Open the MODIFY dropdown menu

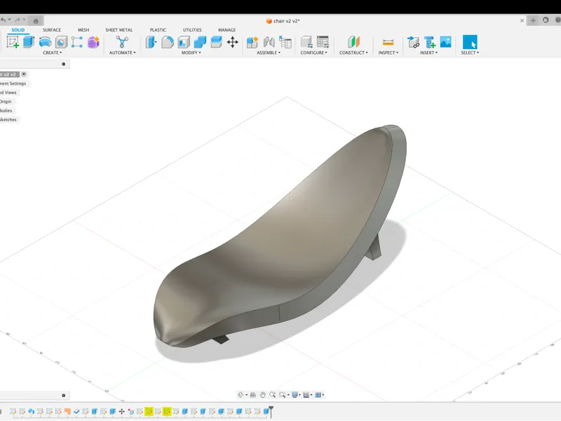tap(191, 53)
